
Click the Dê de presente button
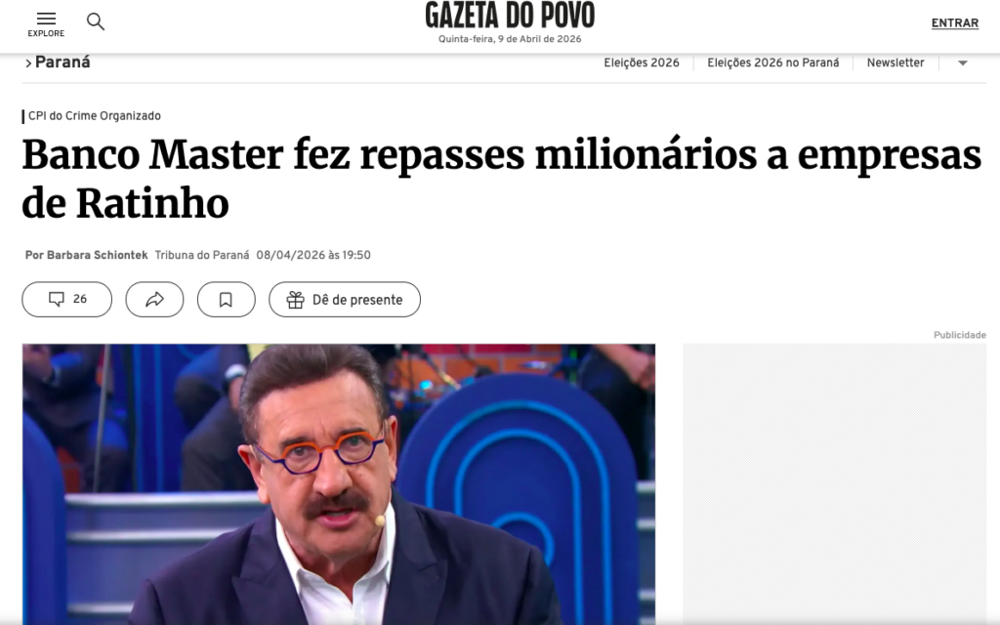coord(345,299)
